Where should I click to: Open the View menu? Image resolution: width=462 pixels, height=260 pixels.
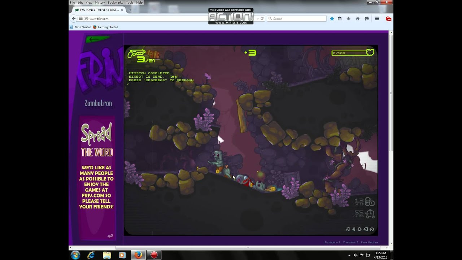pos(89,3)
